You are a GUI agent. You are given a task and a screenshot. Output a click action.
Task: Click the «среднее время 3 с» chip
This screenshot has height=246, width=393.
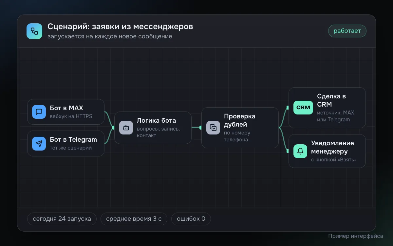click(134, 219)
